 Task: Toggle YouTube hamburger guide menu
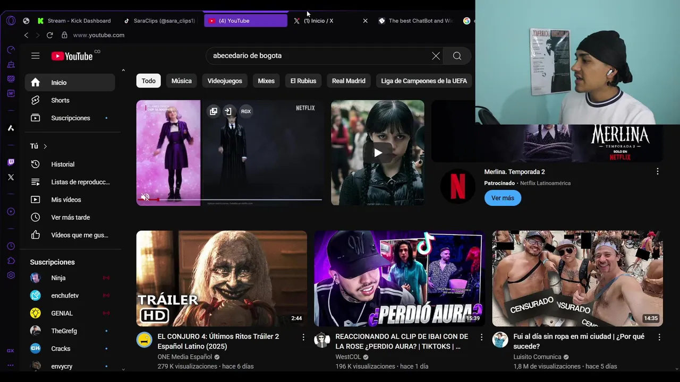36,56
